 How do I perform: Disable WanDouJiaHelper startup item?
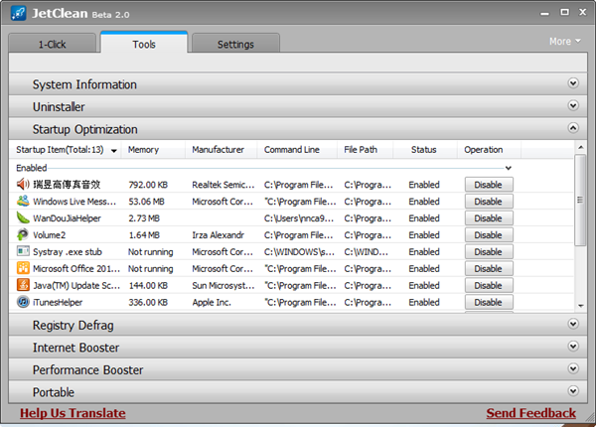pos(489,218)
